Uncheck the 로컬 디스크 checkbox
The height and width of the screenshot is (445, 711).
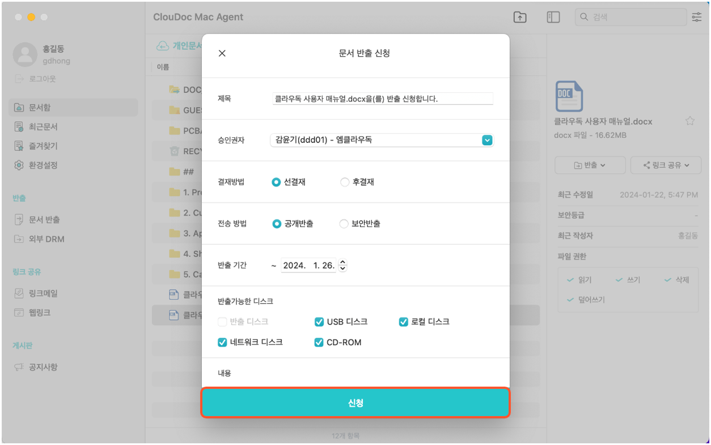pyautogui.click(x=404, y=322)
